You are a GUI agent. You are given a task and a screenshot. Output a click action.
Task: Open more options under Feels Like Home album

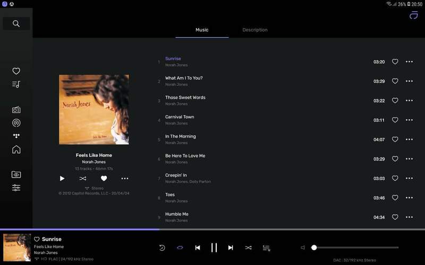click(x=124, y=179)
